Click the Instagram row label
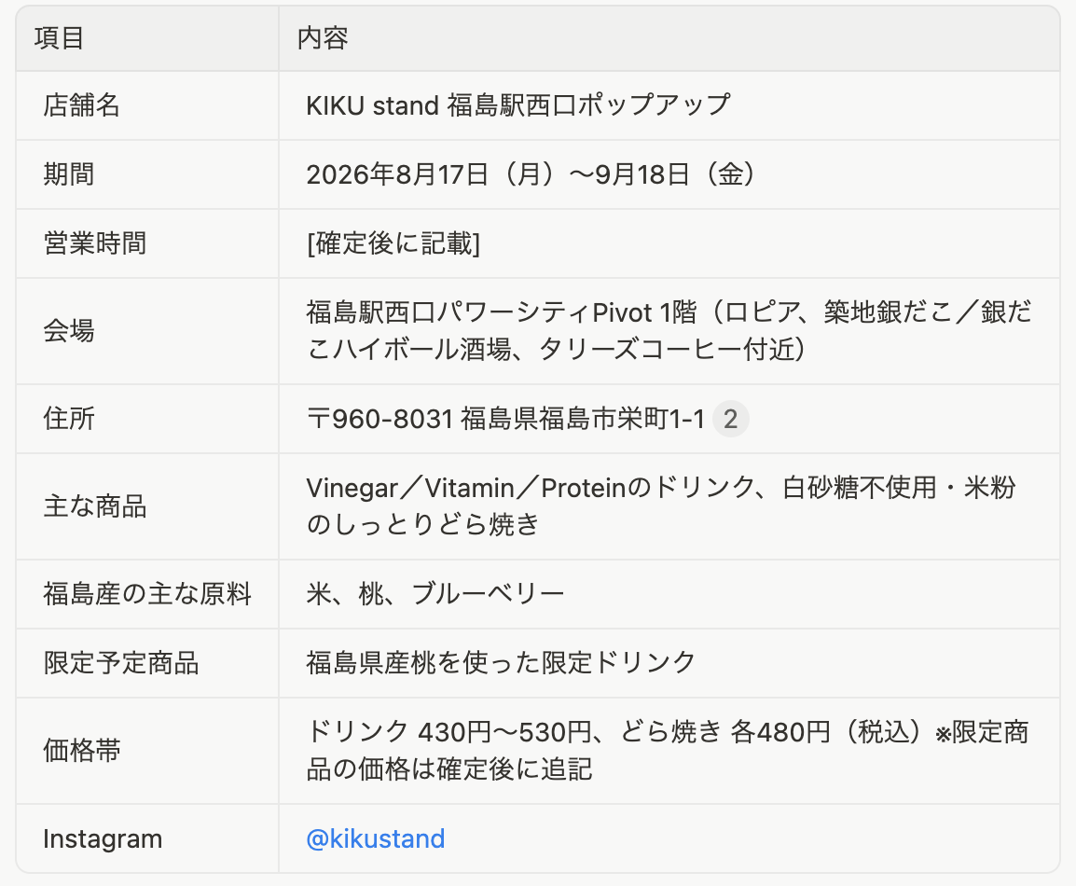 [x=103, y=838]
